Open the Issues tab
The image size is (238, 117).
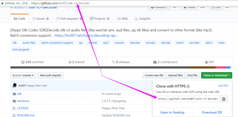(x=41, y=19)
